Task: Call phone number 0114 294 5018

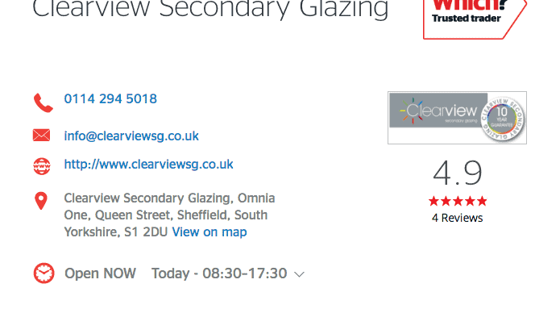Action: coord(110,98)
